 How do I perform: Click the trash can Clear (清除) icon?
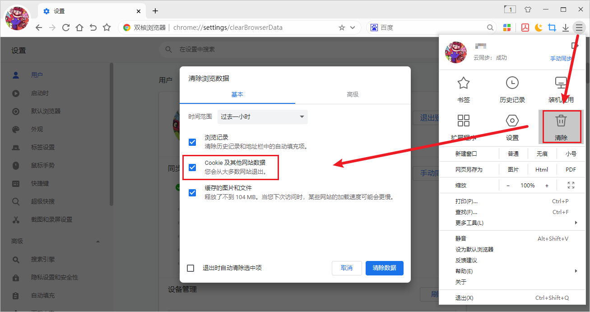click(x=561, y=121)
